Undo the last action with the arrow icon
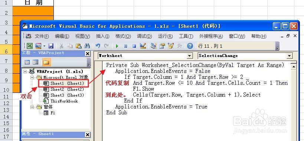Viewport: 304px width, 141px height. 98,46
